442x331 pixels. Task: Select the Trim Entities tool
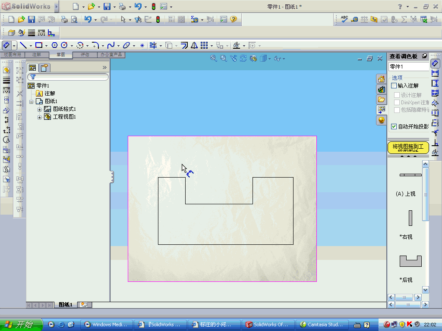(x=153, y=45)
